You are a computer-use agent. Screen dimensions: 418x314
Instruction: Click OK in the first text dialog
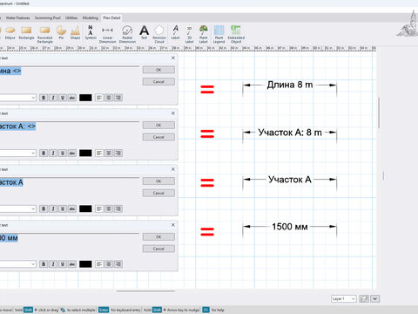(x=158, y=70)
